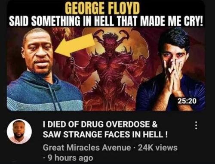This screenshot has width=215, height=164.
Task: Open the three-dot more options menu
Action: 197,126
